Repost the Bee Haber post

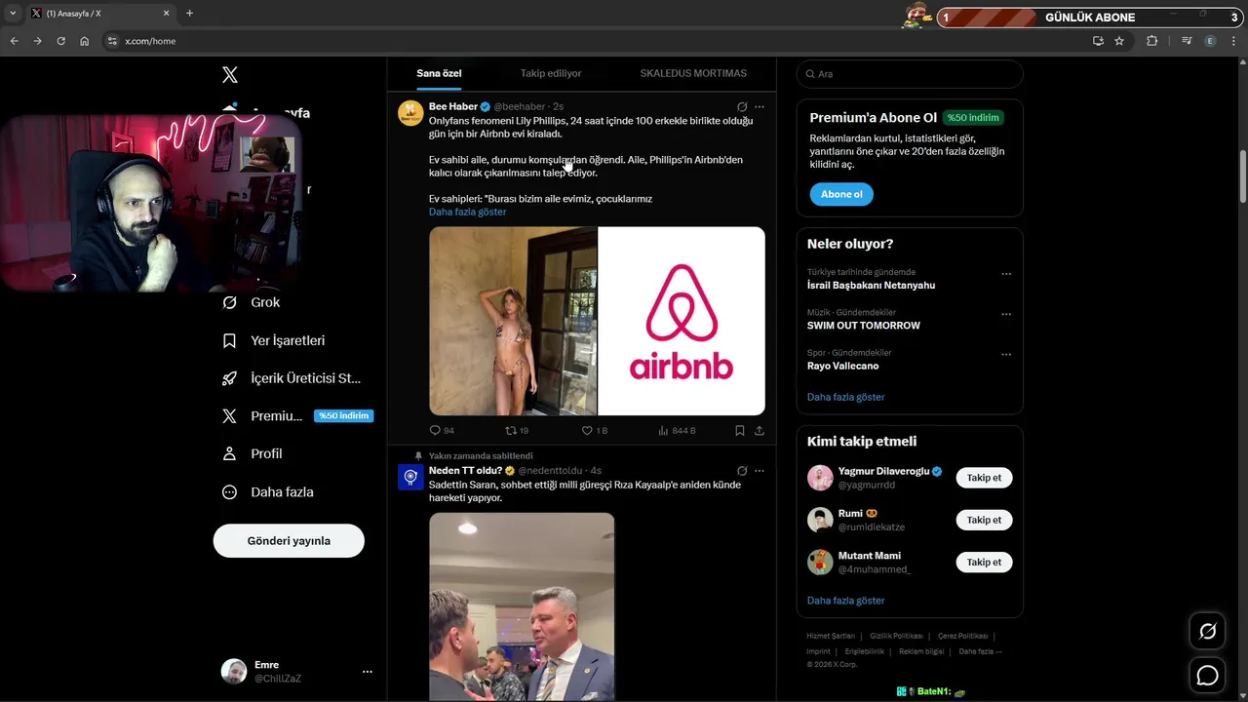coord(517,430)
